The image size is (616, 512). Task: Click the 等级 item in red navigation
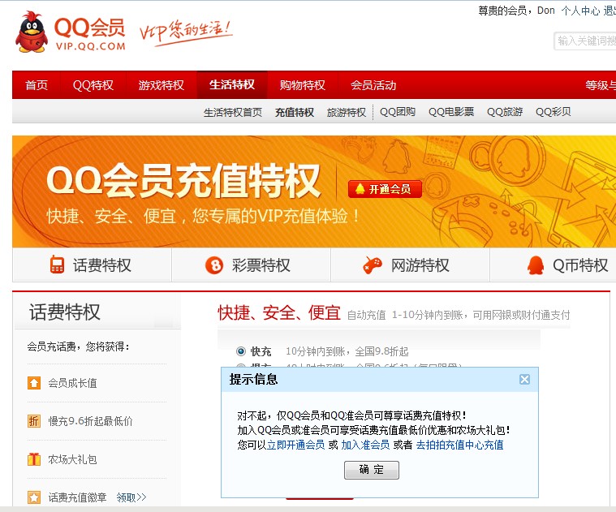pyautogui.click(x=601, y=85)
